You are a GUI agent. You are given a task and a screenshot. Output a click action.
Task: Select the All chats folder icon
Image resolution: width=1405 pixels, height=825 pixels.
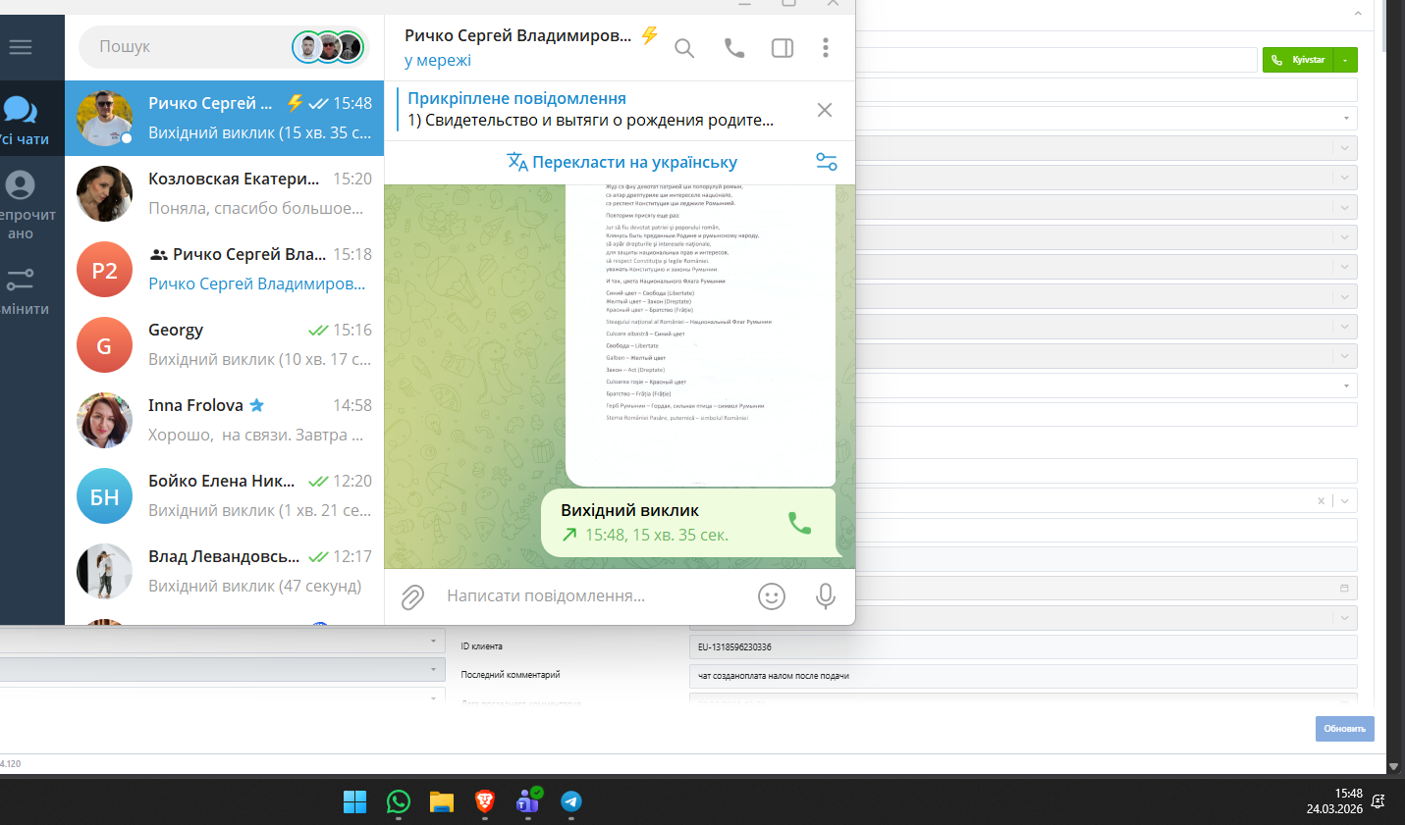[x=21, y=120]
